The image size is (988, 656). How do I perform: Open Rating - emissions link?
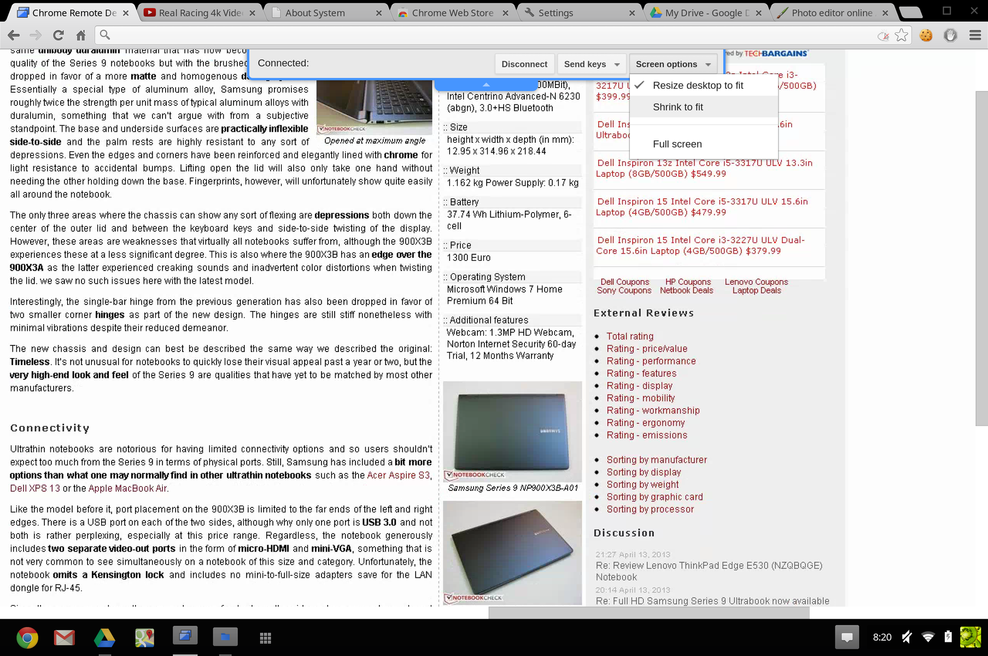(x=647, y=436)
